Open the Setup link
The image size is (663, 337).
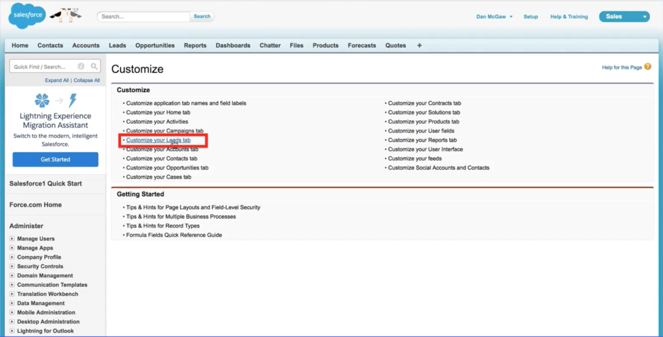(x=531, y=16)
